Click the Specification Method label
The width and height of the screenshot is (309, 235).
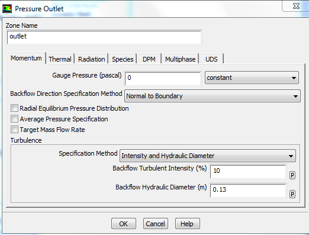click(x=88, y=153)
